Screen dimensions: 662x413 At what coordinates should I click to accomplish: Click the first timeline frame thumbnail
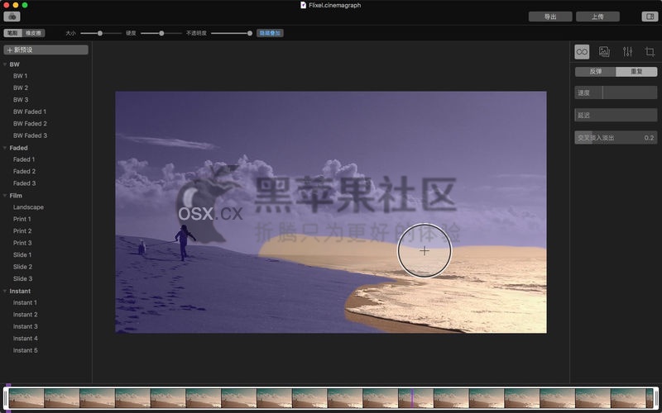(26, 398)
